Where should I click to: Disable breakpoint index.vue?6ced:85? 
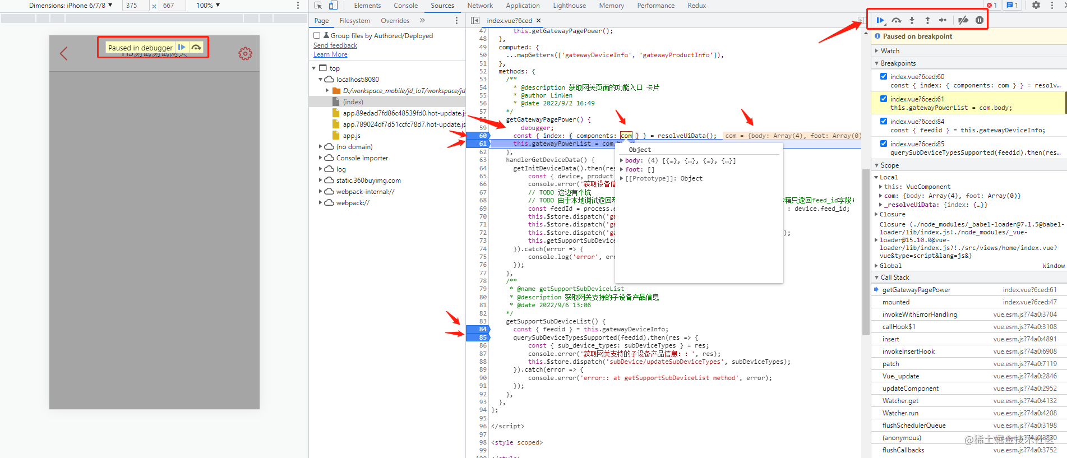point(884,144)
